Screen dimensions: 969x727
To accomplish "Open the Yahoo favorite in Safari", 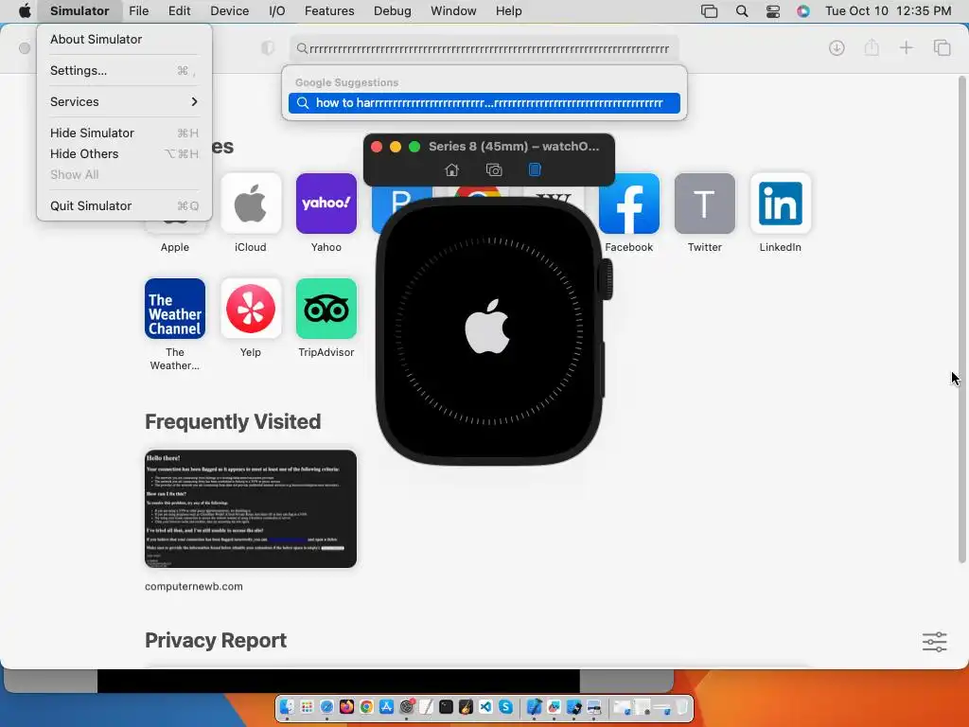I will [326, 204].
